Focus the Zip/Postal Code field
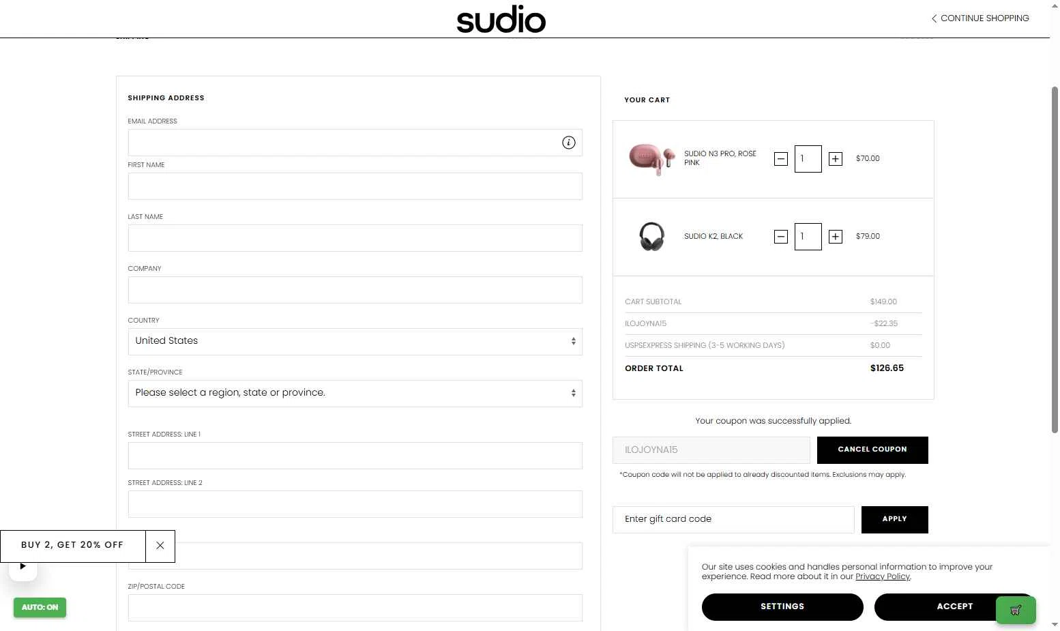 (x=355, y=608)
